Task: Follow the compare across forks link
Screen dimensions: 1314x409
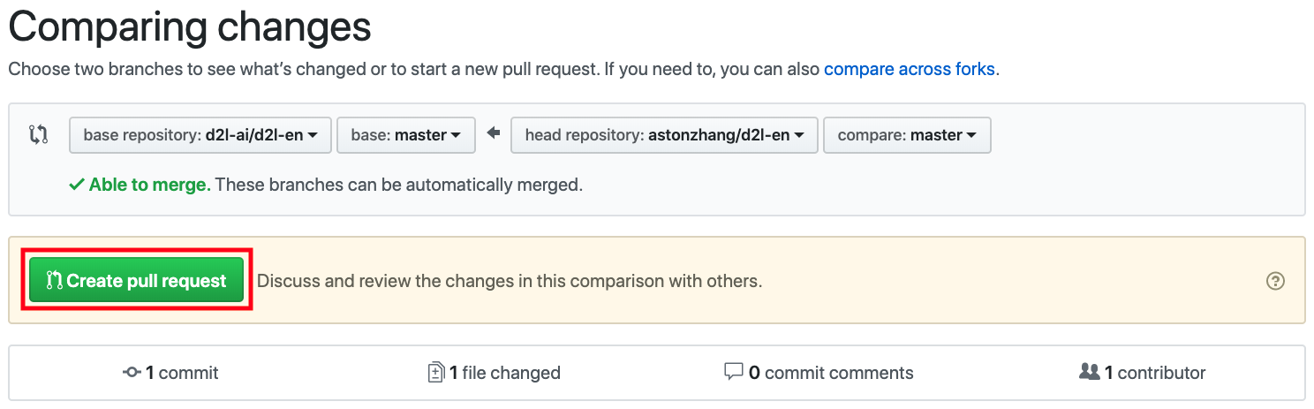Action: pos(909,69)
